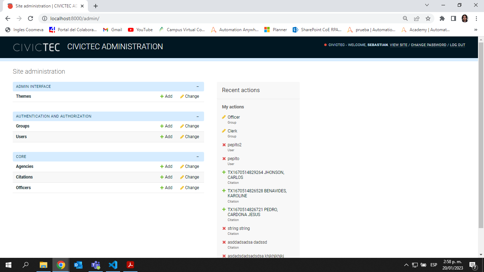Change Themes

(190, 96)
